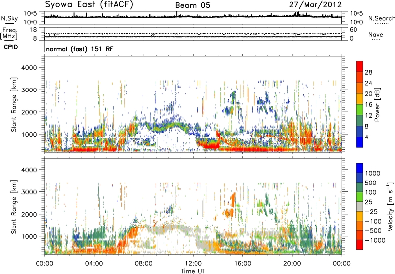Click the 08:00 time tick label
This screenshot has width=395, height=274.
coord(144,264)
